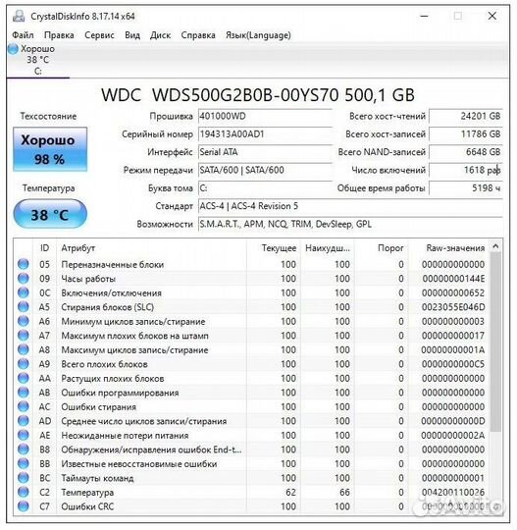The height and width of the screenshot is (530, 517).
Task: Click the 38 °C temperature button
Action: coord(50,214)
